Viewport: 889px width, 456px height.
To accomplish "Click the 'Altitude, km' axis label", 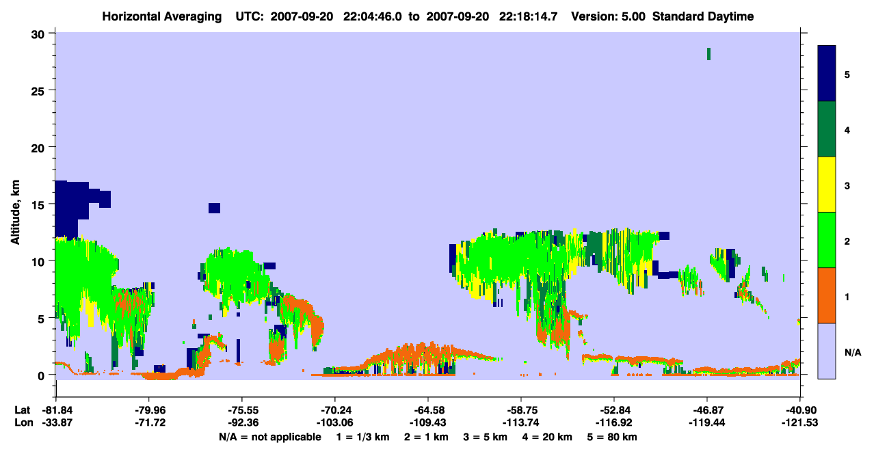I will coord(15,204).
